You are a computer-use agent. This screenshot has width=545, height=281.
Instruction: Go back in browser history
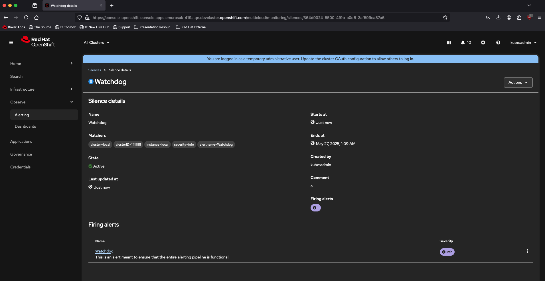[x=6, y=17]
